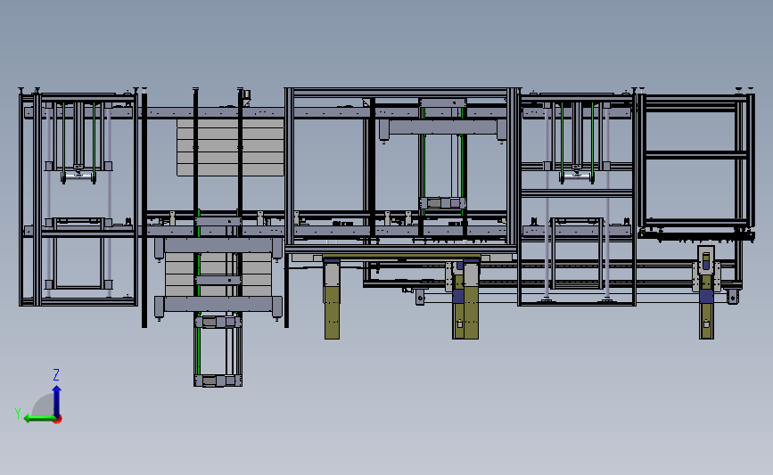Select the upper gray stacked panel block
The width and height of the screenshot is (773, 475).
230,147
